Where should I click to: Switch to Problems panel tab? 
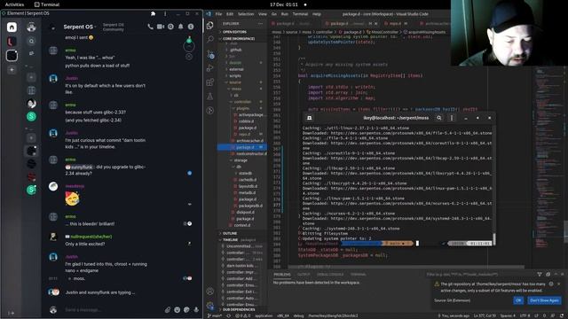282,275
